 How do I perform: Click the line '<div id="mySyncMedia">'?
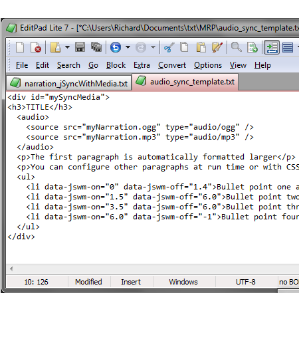click(58, 97)
